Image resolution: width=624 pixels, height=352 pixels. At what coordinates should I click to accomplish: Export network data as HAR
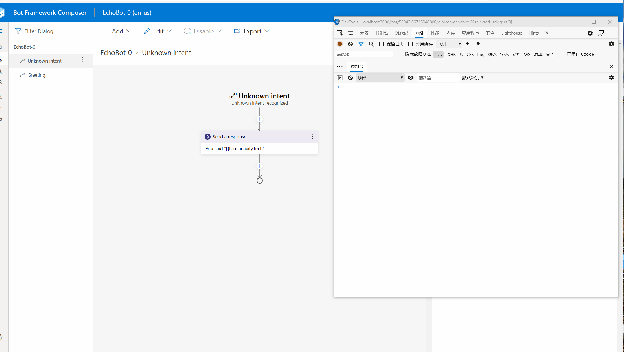478,44
